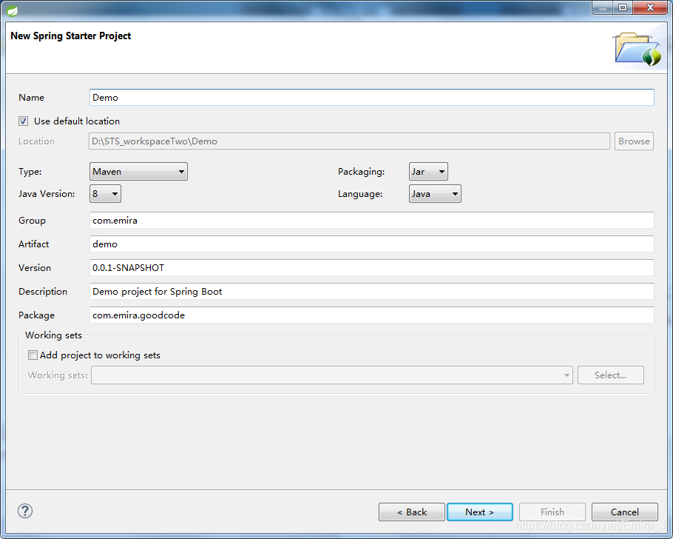Click the Description label text
Image resolution: width=673 pixels, height=539 pixels.
coord(43,292)
